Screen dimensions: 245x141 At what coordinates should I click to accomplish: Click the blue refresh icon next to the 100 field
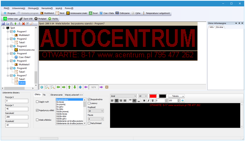point(183,101)
